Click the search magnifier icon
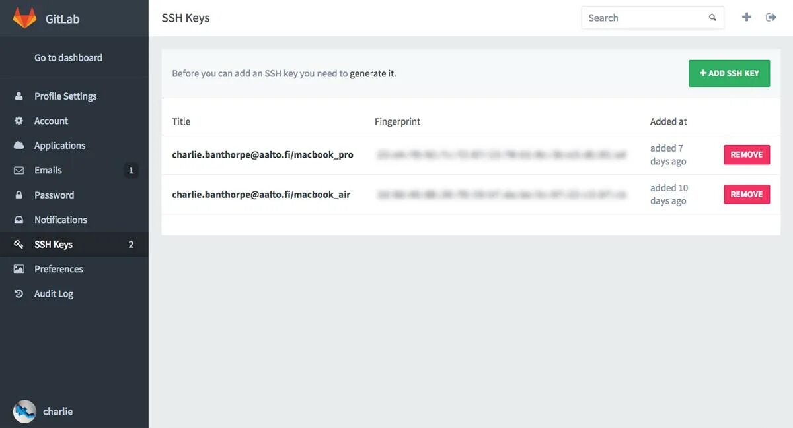The width and height of the screenshot is (793, 428). [x=712, y=18]
